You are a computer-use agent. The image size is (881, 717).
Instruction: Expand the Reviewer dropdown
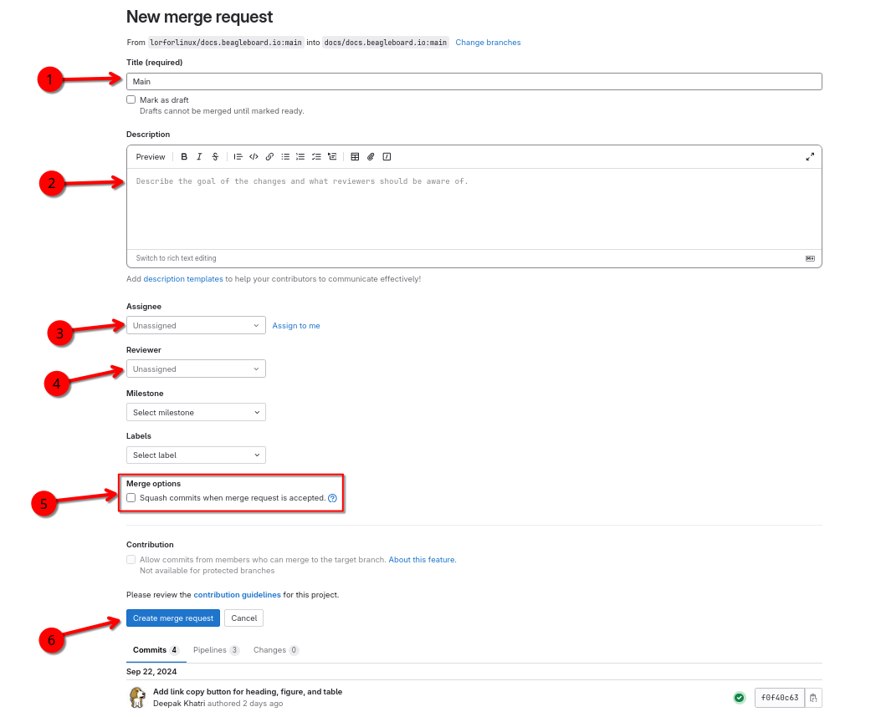(196, 369)
